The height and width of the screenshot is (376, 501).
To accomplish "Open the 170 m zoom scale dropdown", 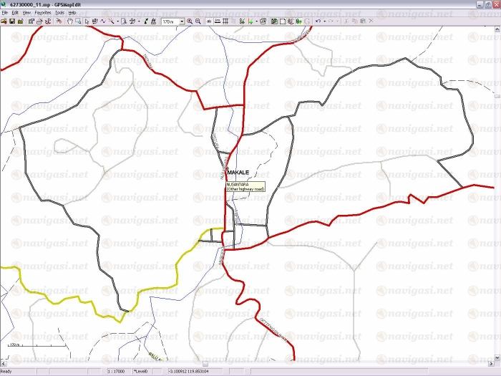I will (181, 21).
